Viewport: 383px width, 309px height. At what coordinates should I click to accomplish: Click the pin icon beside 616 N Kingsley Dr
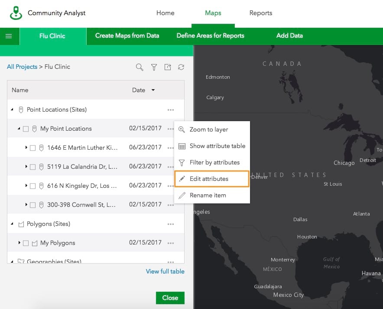click(41, 186)
